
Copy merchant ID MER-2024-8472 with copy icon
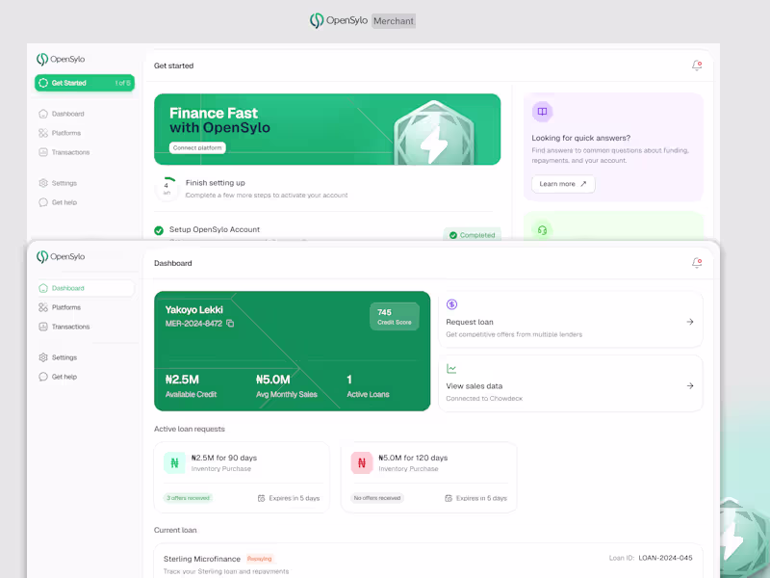[x=230, y=324]
